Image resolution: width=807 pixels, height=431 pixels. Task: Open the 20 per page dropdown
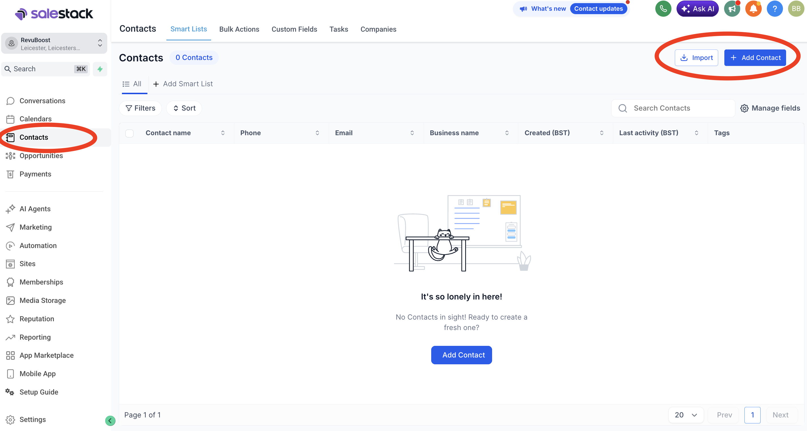click(x=686, y=415)
